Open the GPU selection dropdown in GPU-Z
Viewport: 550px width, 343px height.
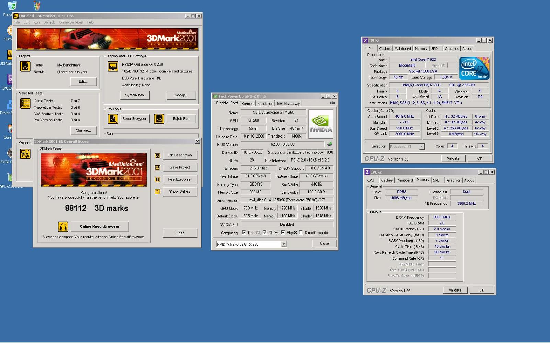(x=284, y=244)
